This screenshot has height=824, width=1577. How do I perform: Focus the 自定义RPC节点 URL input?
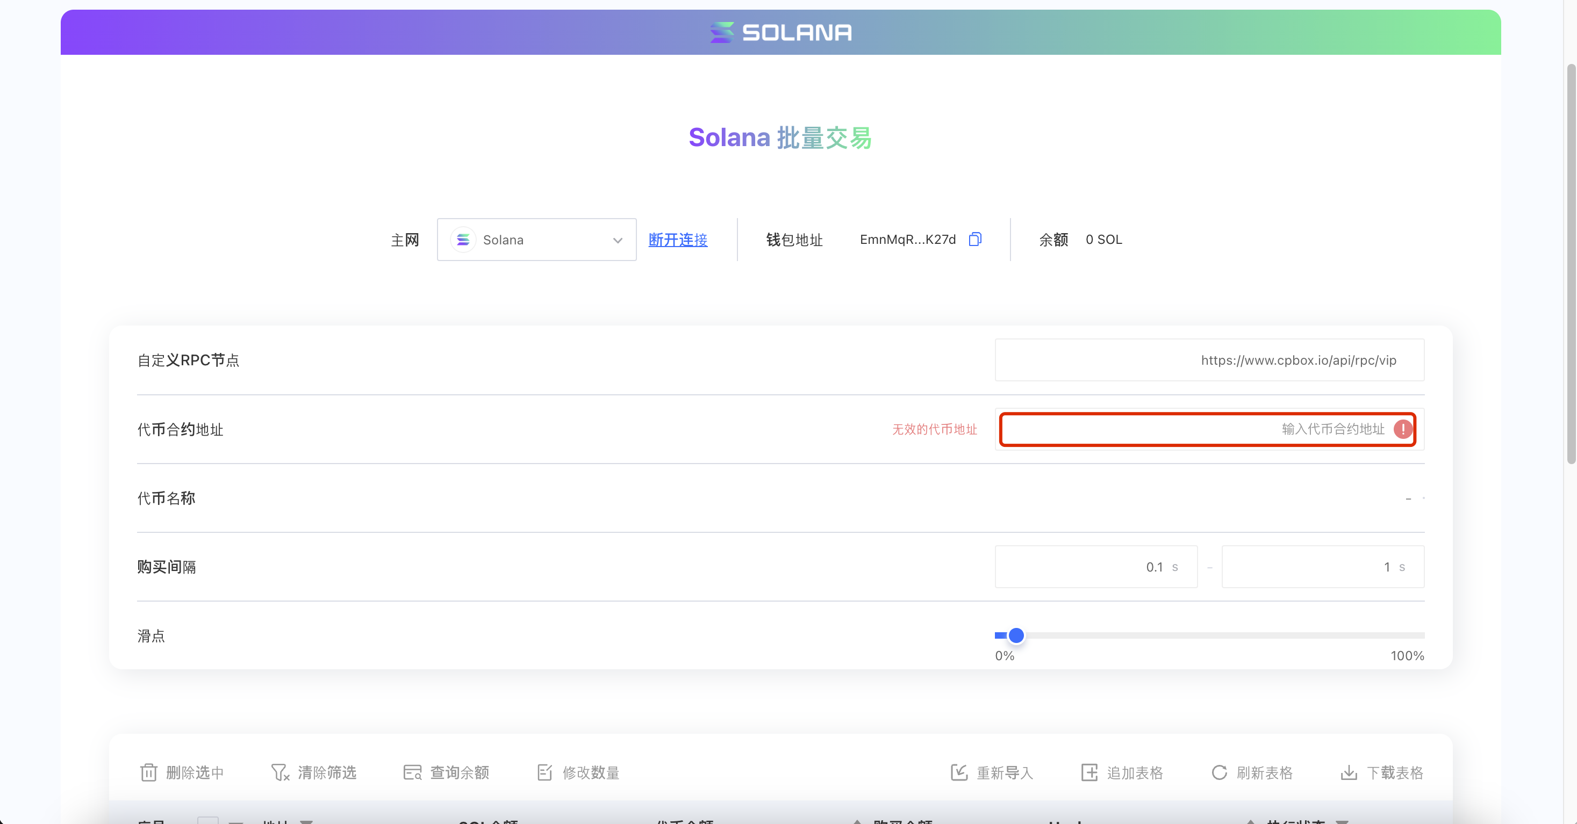(1209, 360)
